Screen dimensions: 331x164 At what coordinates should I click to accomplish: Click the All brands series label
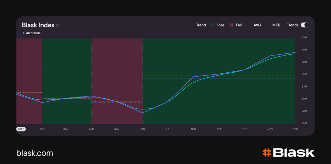33,33
